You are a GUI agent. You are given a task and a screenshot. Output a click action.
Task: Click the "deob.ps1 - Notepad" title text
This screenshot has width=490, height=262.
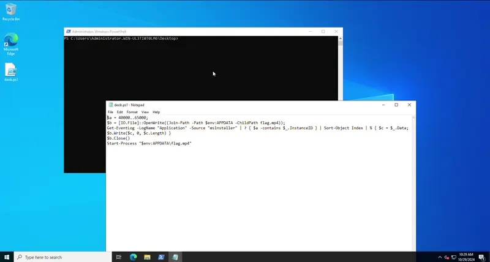tap(129, 105)
